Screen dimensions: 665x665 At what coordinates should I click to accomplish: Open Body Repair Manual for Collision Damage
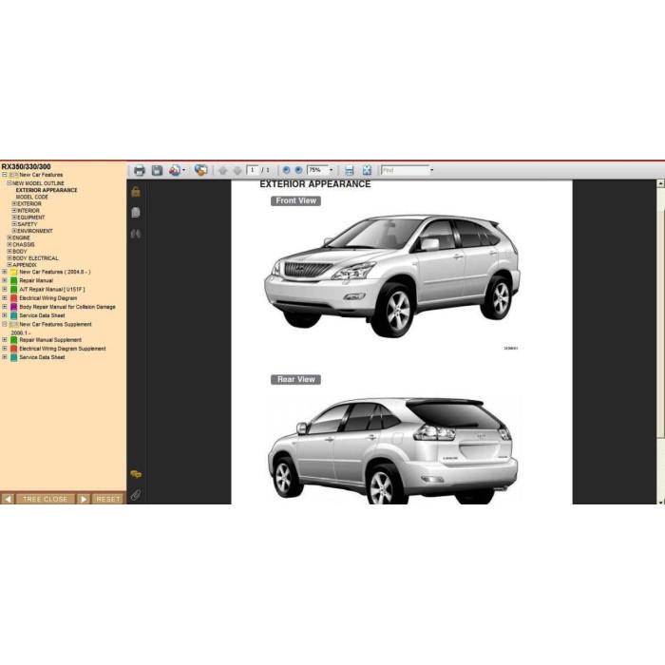coord(67,307)
